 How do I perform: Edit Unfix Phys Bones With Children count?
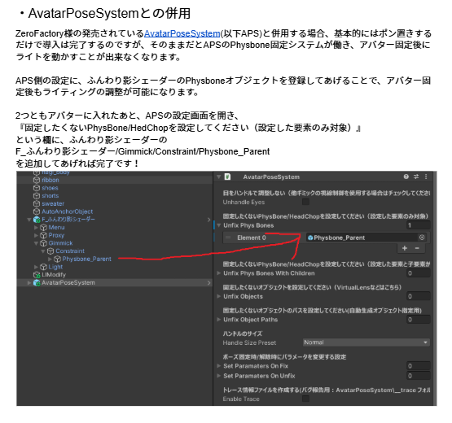coord(419,273)
